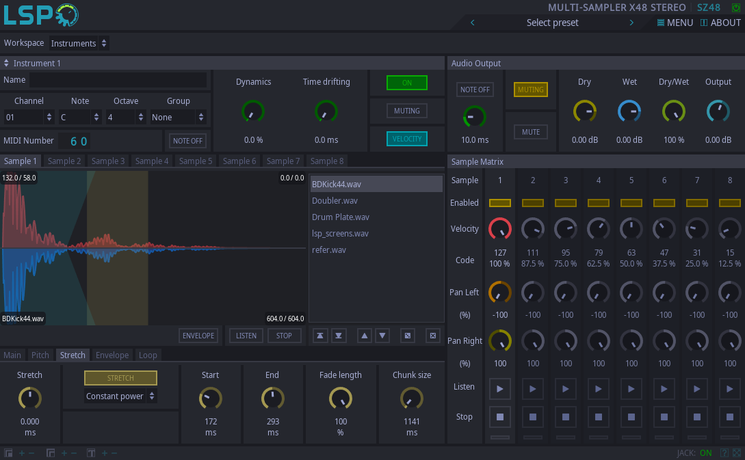This screenshot has height=460, width=745.
Task: Open the Envelope tab in lower panel
Action: 112,355
